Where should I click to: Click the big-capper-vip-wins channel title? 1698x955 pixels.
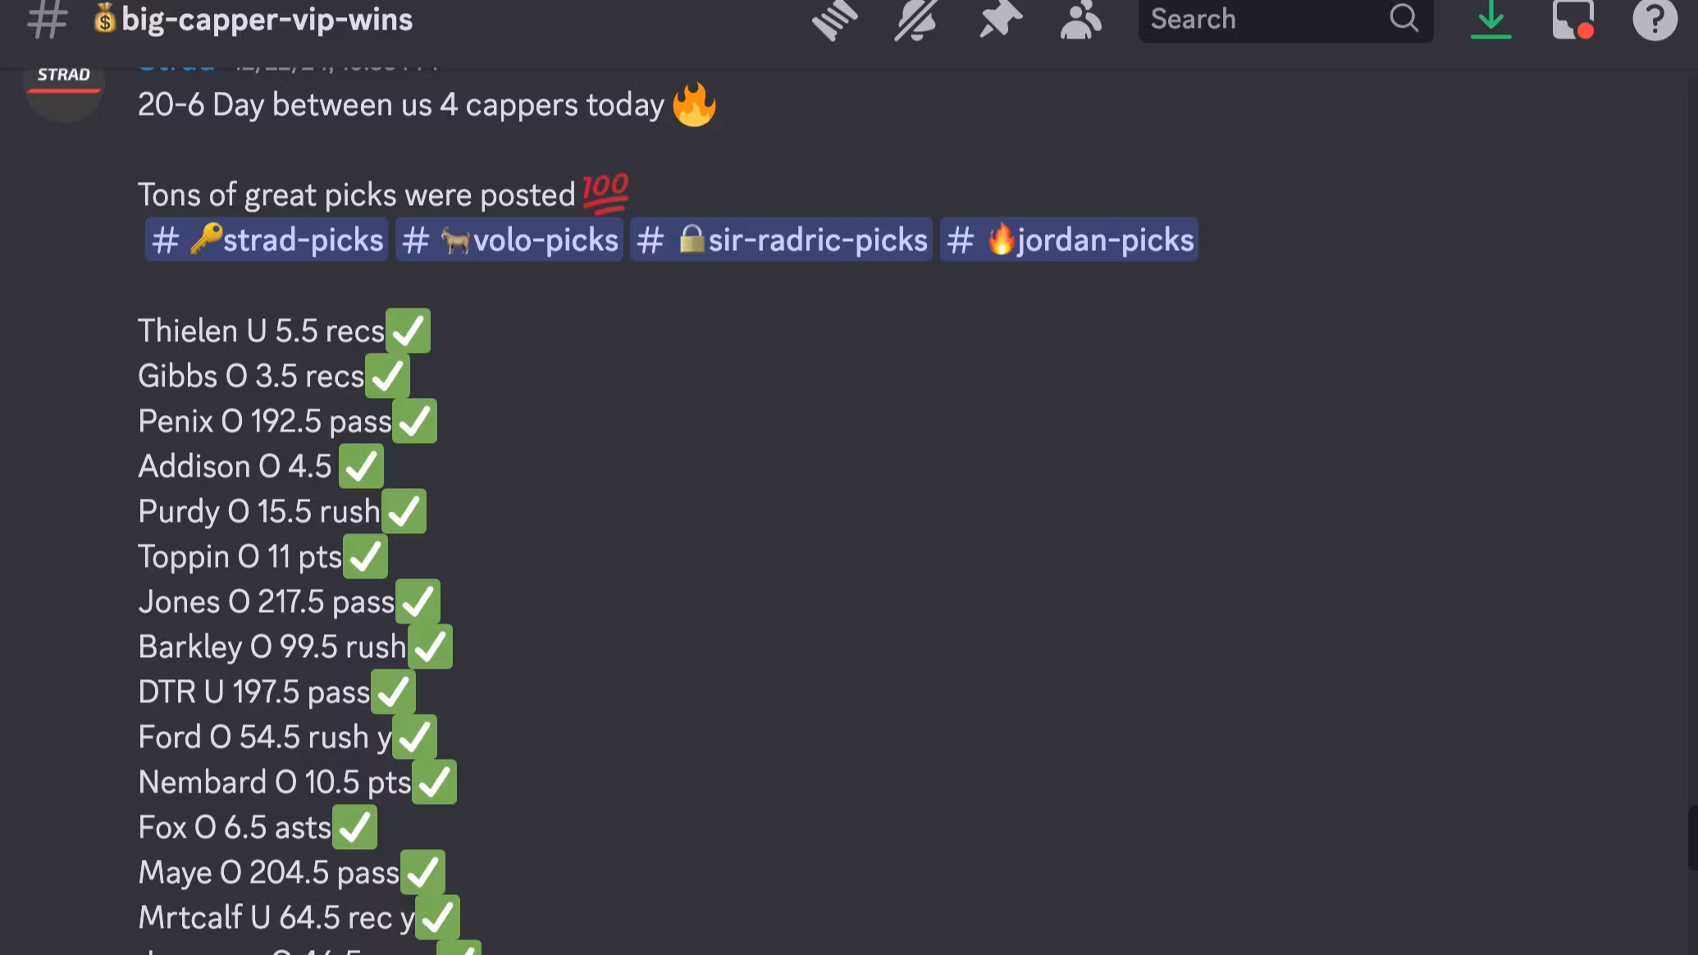pos(267,20)
